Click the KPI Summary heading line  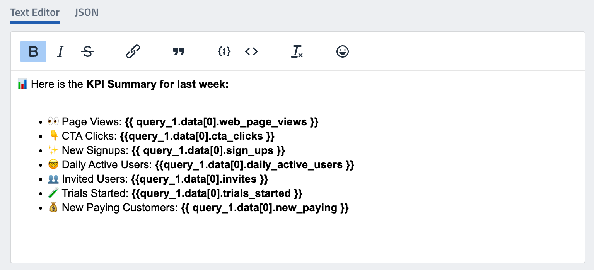(157, 84)
